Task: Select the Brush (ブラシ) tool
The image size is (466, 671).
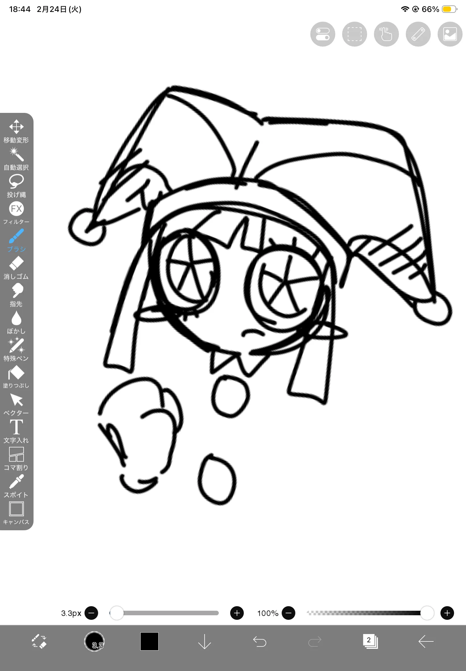Action: [16, 240]
